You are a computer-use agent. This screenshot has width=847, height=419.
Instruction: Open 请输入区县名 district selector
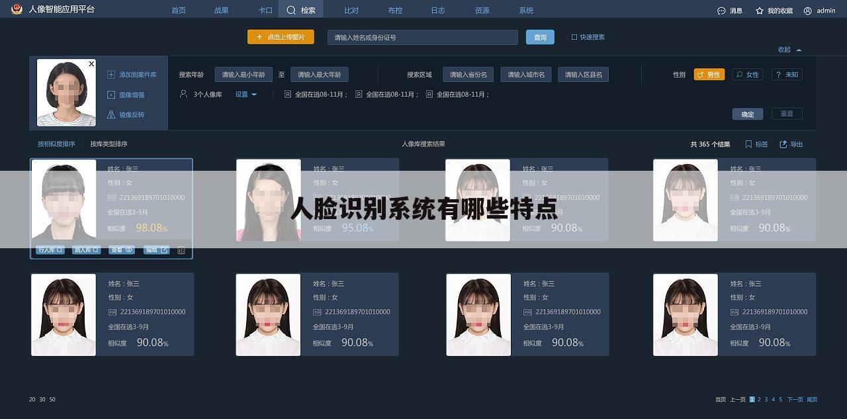click(584, 75)
